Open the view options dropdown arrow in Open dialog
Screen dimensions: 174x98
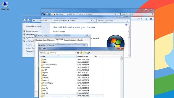coord(89,53)
